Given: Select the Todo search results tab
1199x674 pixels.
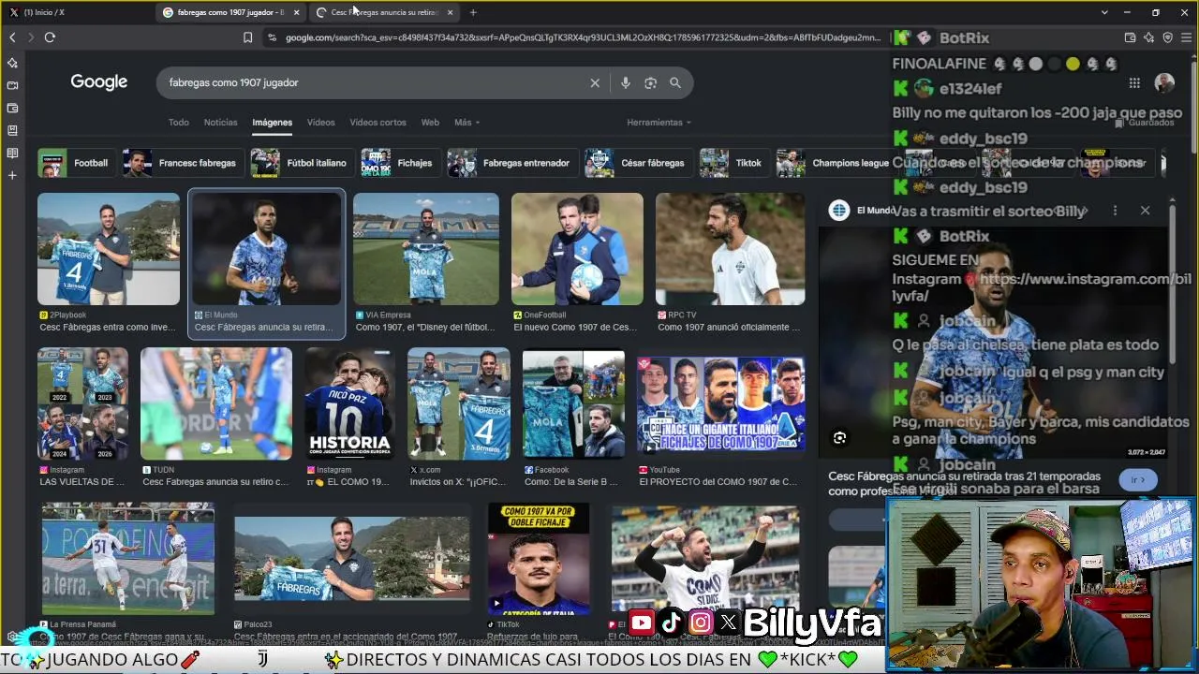Looking at the screenshot, I should pos(178,123).
